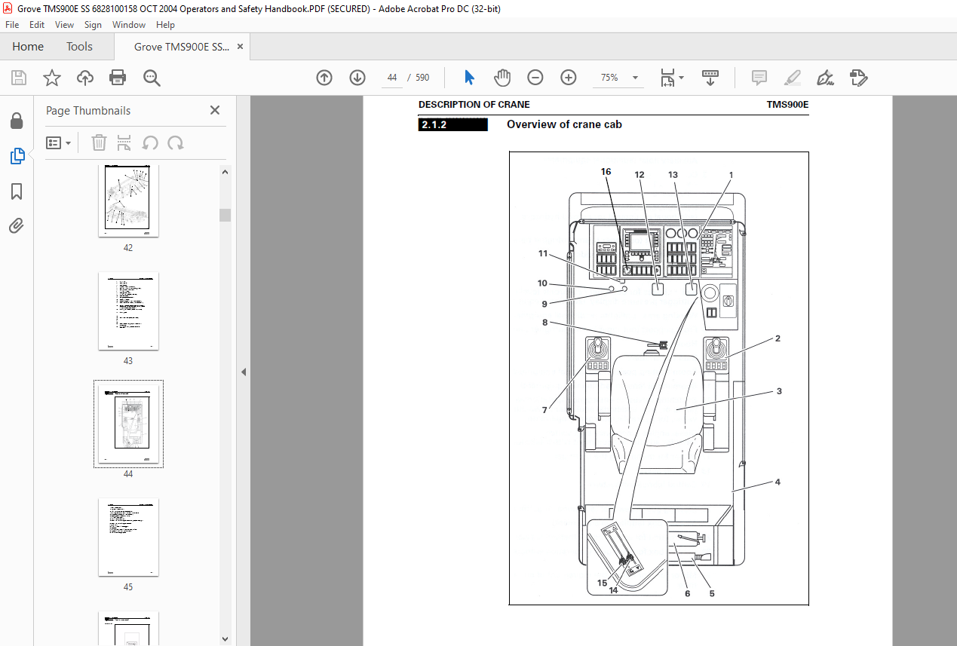
Task: Open the View menu
Action: click(64, 25)
